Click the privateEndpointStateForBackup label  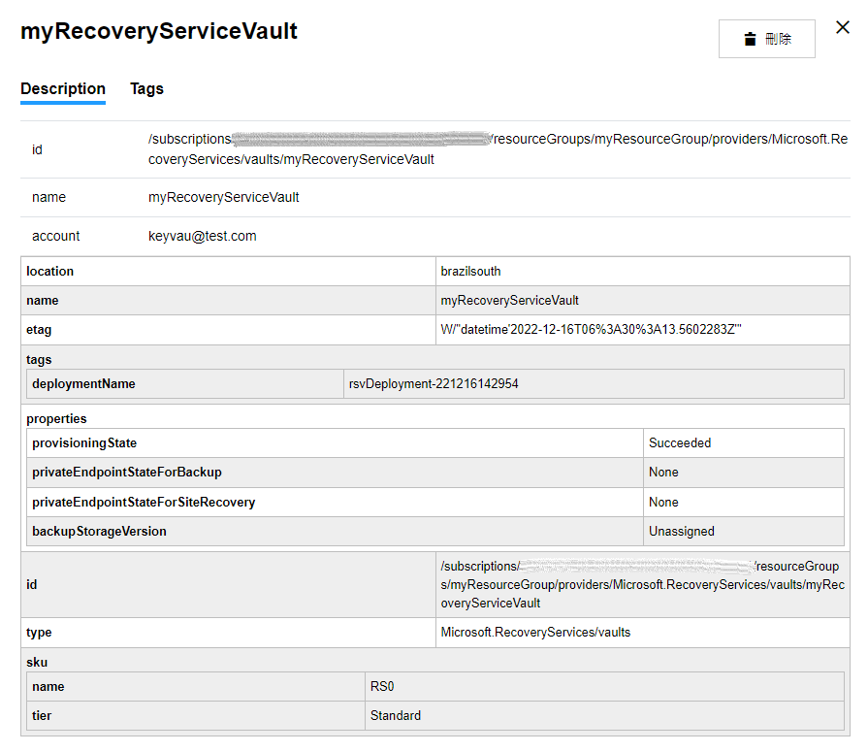coord(127,473)
